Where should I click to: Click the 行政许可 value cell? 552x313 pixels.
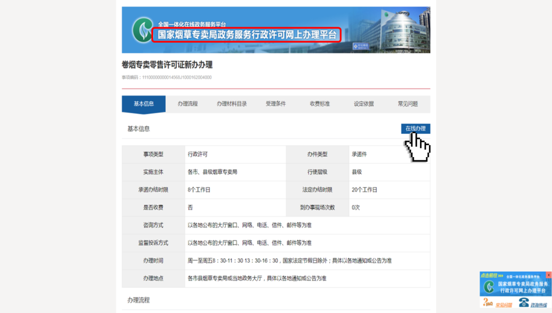coord(236,154)
